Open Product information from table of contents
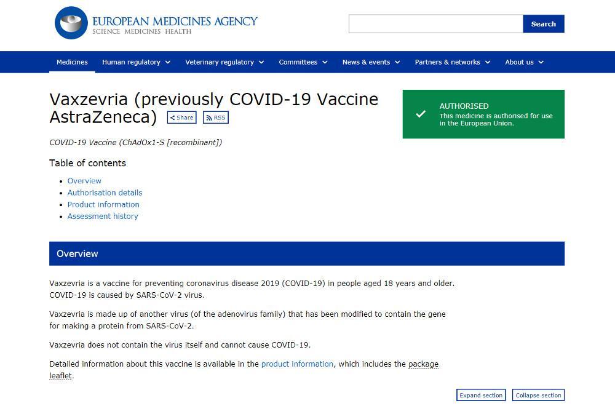615x406 pixels. tap(103, 204)
